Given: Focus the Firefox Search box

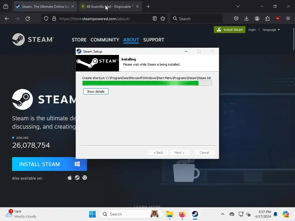Looking at the screenshot, I should click(x=196, y=19).
